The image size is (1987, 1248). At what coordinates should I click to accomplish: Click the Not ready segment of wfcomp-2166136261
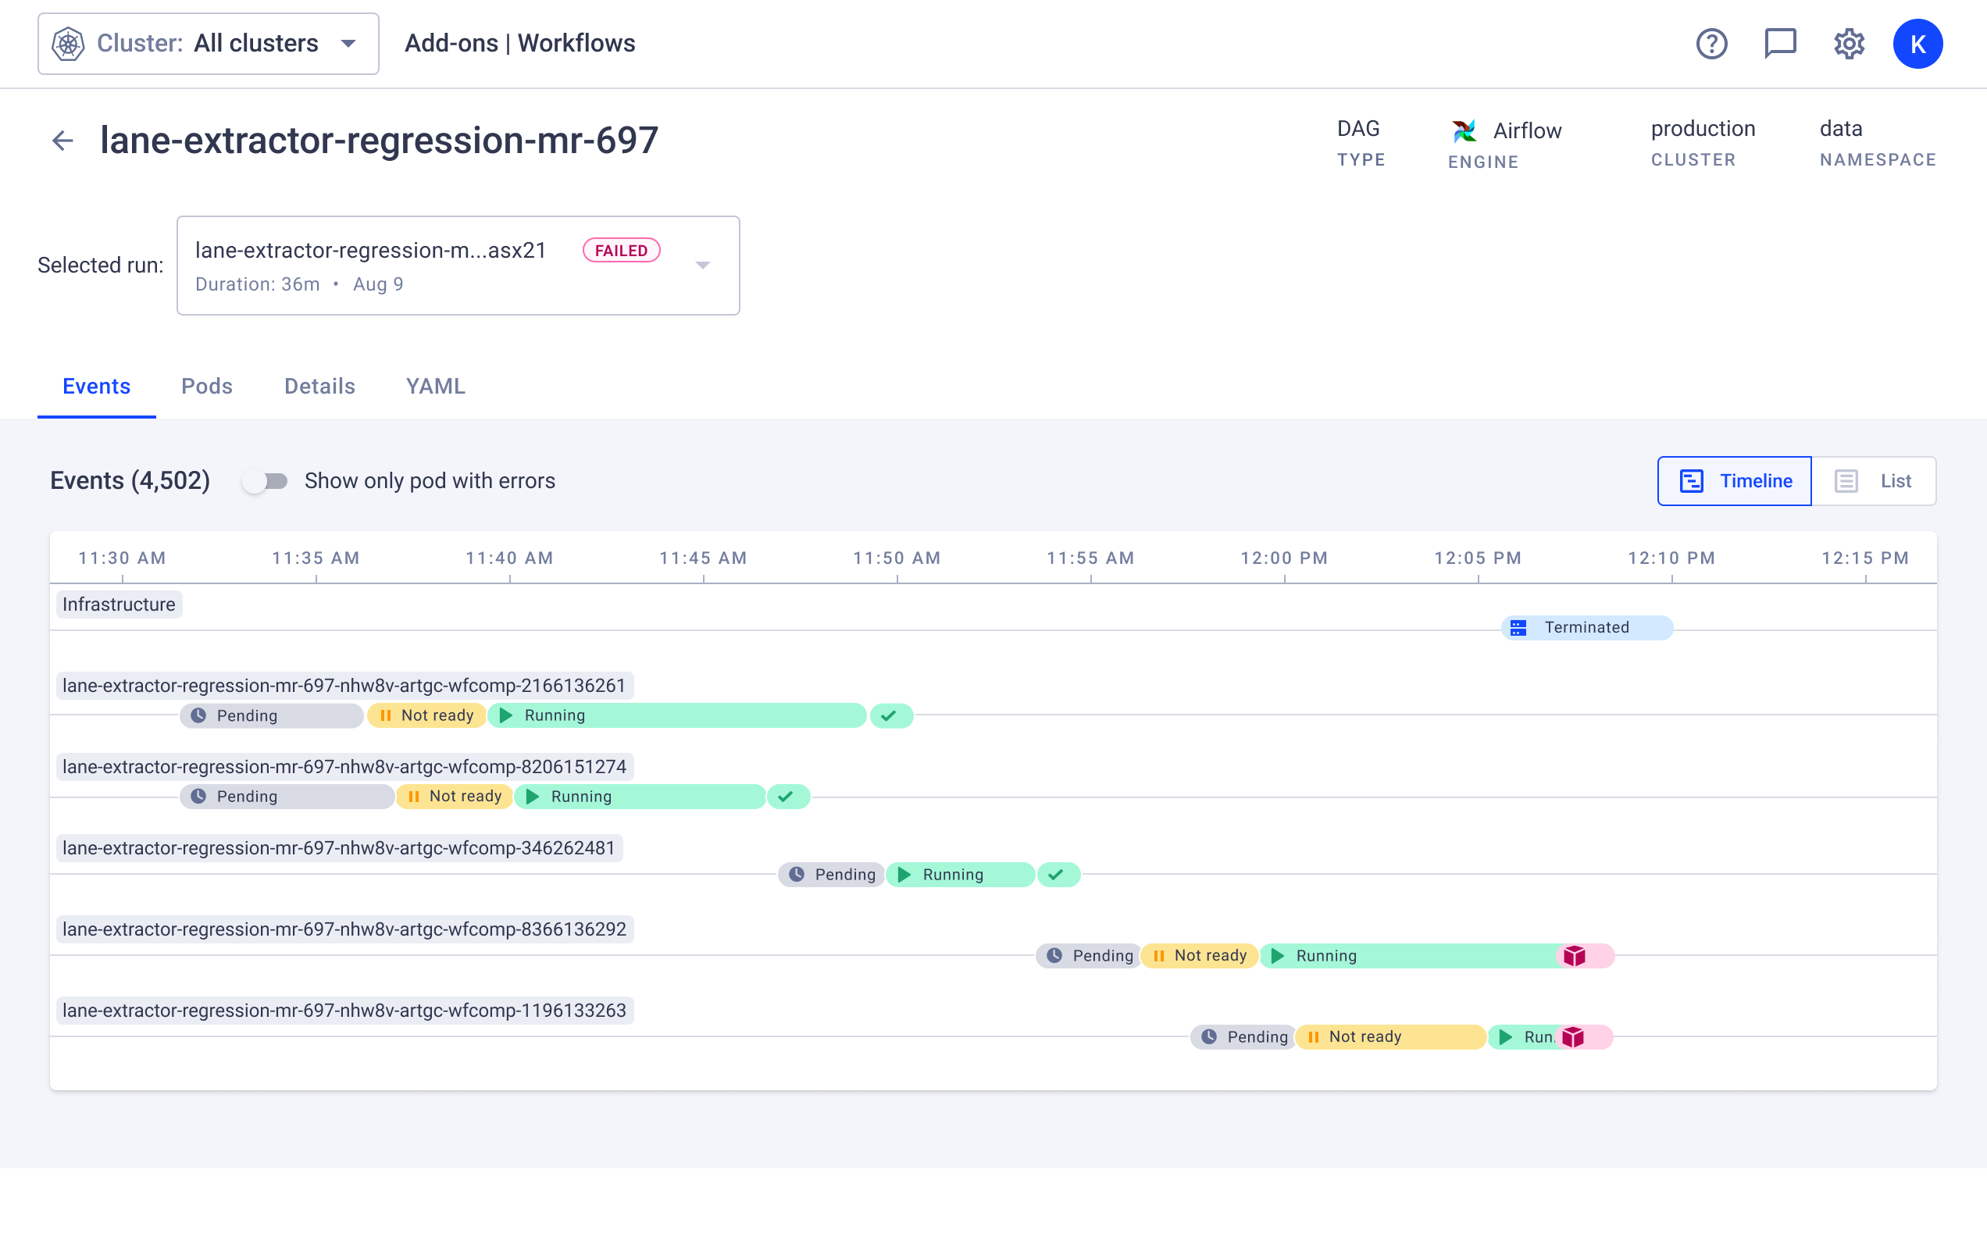click(426, 716)
